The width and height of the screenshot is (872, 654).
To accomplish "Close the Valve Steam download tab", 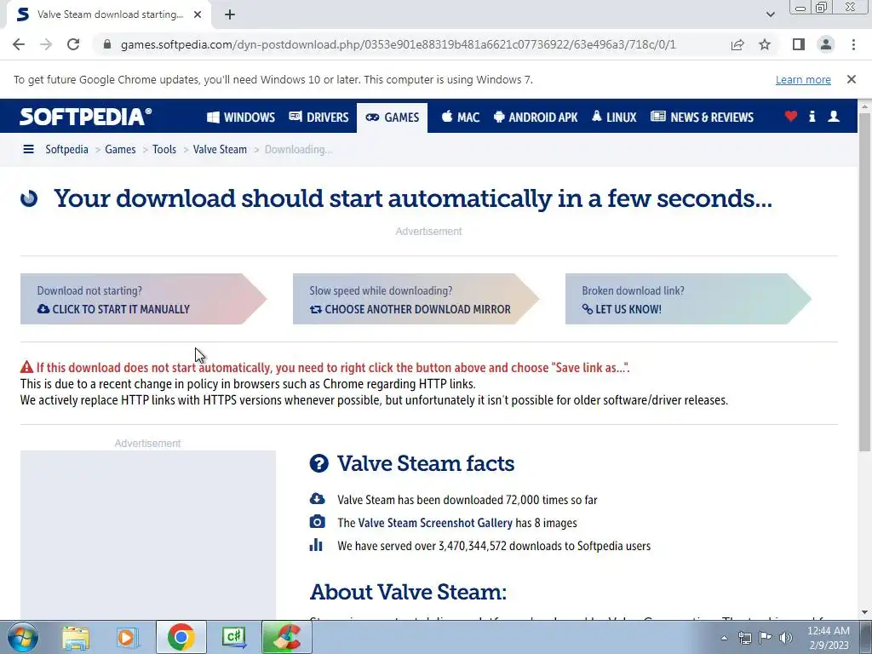I will click(x=198, y=15).
